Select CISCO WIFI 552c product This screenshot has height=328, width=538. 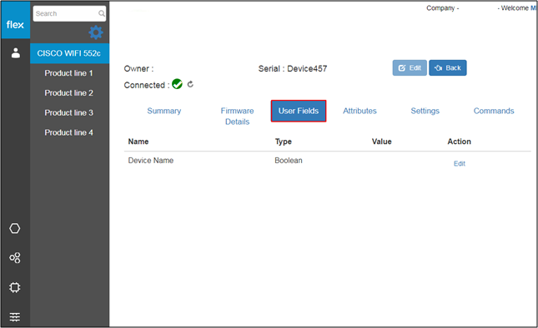[70, 53]
